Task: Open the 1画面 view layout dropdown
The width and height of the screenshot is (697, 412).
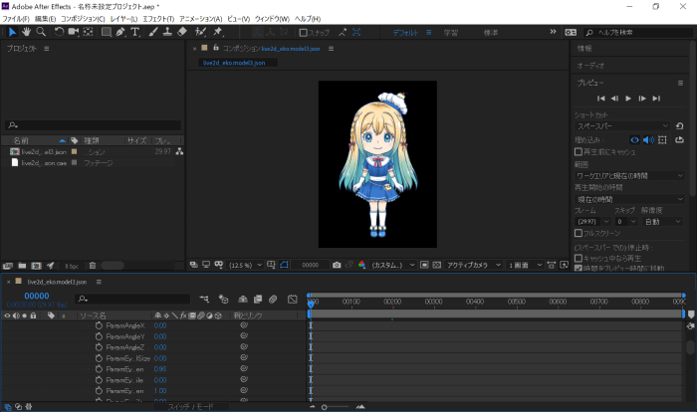Action: tap(525, 265)
